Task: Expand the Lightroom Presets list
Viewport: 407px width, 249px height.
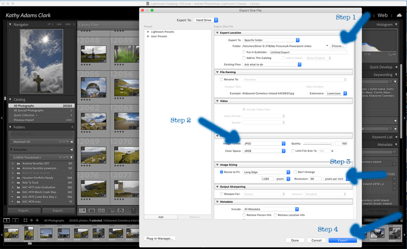Action: 148,32
